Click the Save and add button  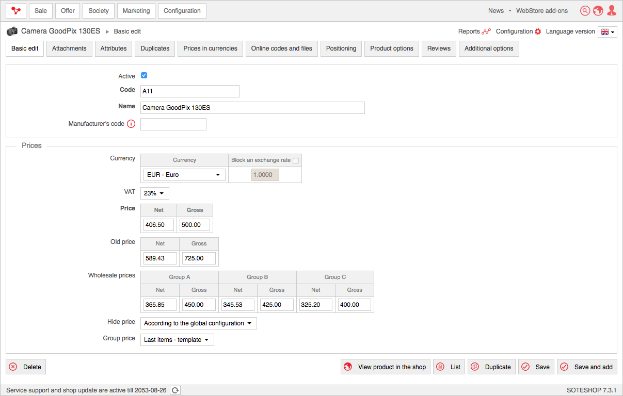587,367
